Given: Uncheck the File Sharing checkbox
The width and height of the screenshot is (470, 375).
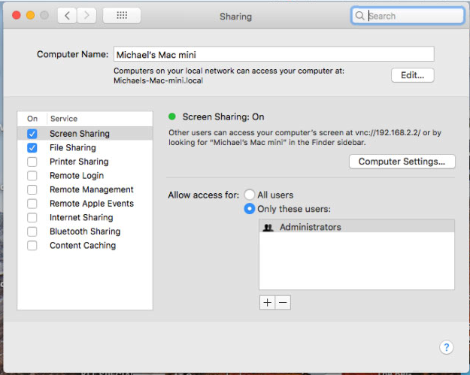Looking at the screenshot, I should 32,147.
